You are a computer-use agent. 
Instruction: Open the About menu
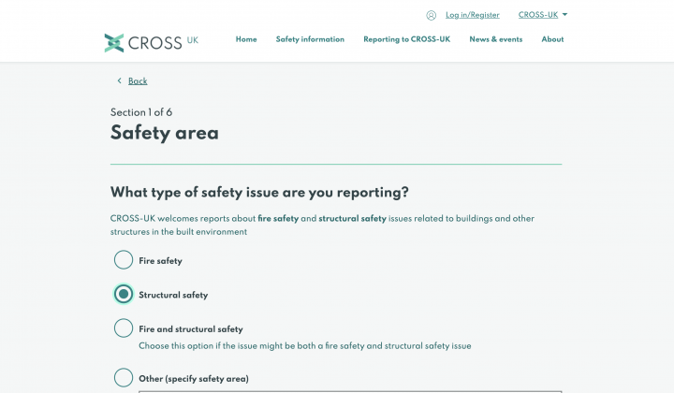coord(552,39)
